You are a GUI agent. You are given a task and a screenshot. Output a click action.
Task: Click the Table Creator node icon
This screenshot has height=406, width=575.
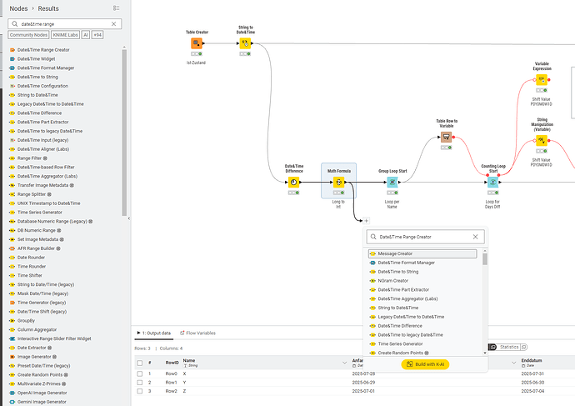click(197, 43)
